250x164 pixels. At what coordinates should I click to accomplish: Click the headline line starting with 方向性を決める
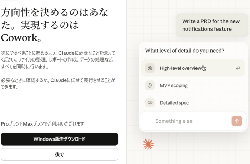pyautogui.click(x=55, y=13)
